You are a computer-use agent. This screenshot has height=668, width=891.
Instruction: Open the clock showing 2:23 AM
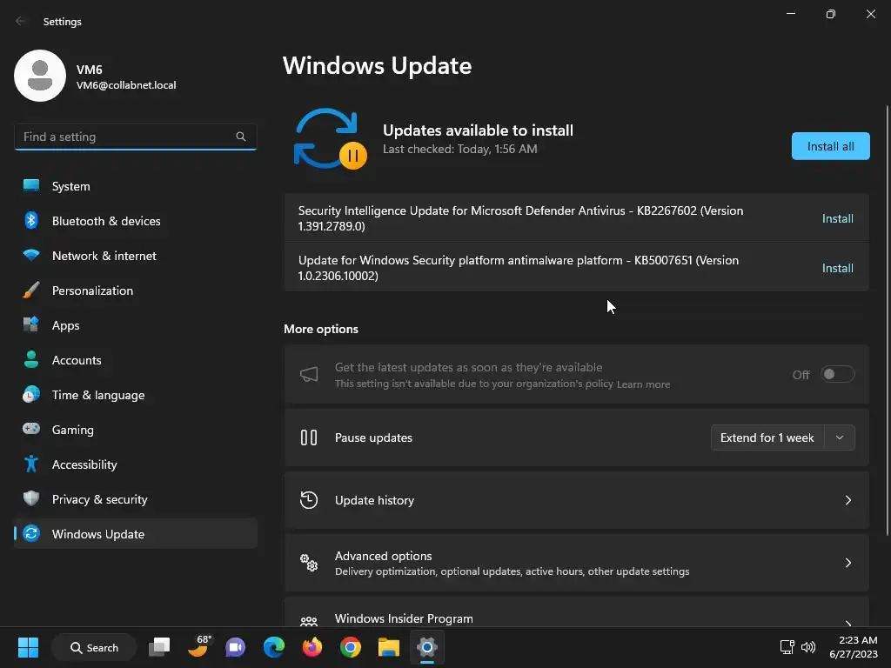(x=853, y=647)
